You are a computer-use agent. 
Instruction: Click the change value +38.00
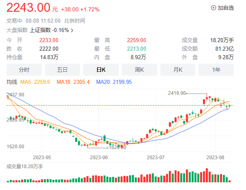coord(70,9)
